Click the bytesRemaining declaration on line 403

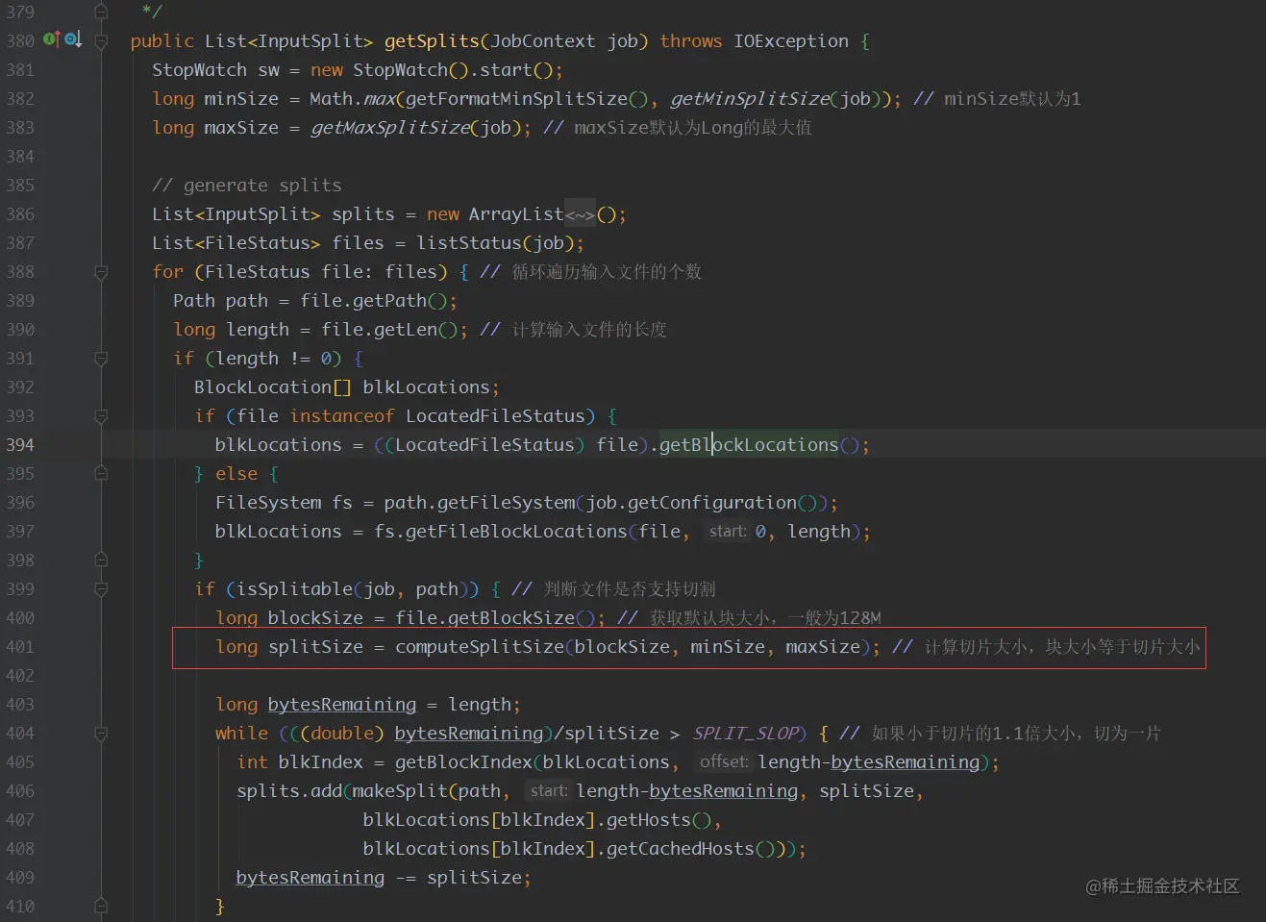coord(342,705)
